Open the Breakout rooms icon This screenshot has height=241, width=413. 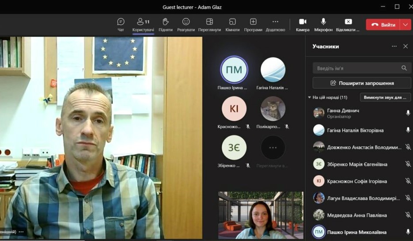click(x=232, y=24)
